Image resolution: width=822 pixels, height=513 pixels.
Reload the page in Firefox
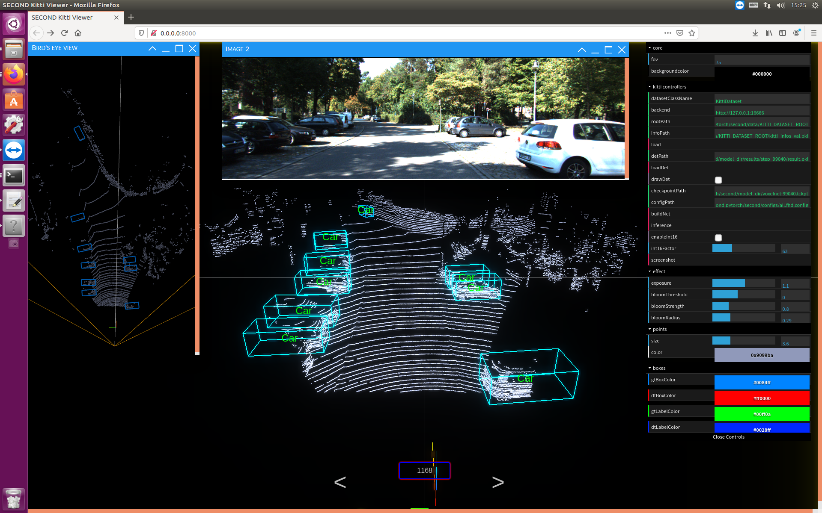[64, 33]
